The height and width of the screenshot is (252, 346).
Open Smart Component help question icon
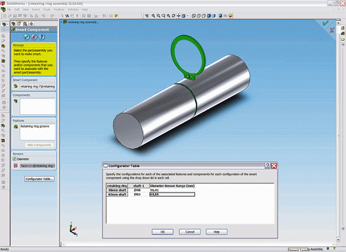tap(42, 37)
